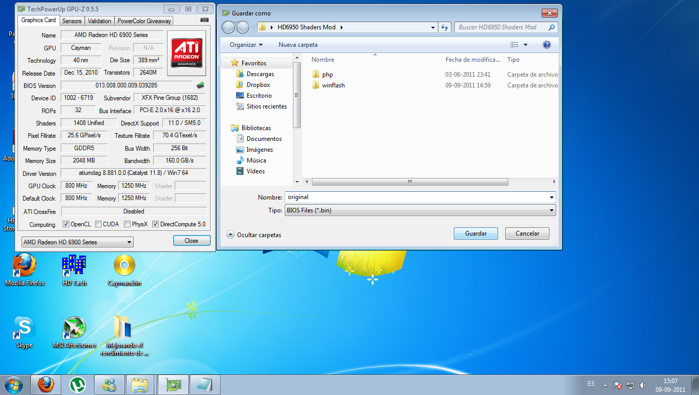Switch to the Graphics Card tab
Viewport: 699px width, 395px height.
pos(39,20)
